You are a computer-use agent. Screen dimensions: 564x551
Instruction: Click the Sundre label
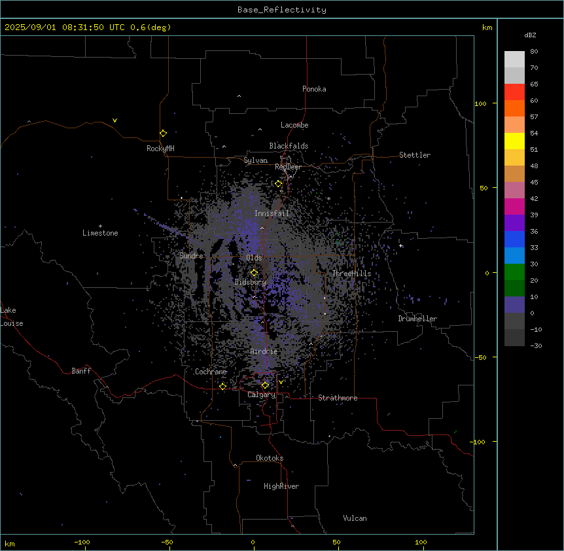tap(191, 256)
